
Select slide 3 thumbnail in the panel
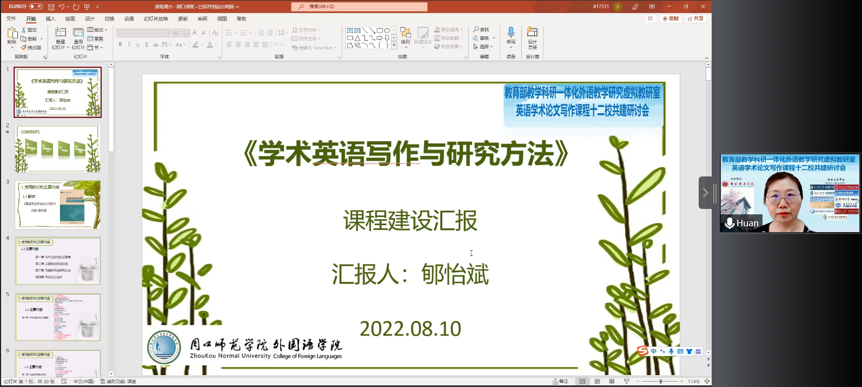click(x=58, y=205)
